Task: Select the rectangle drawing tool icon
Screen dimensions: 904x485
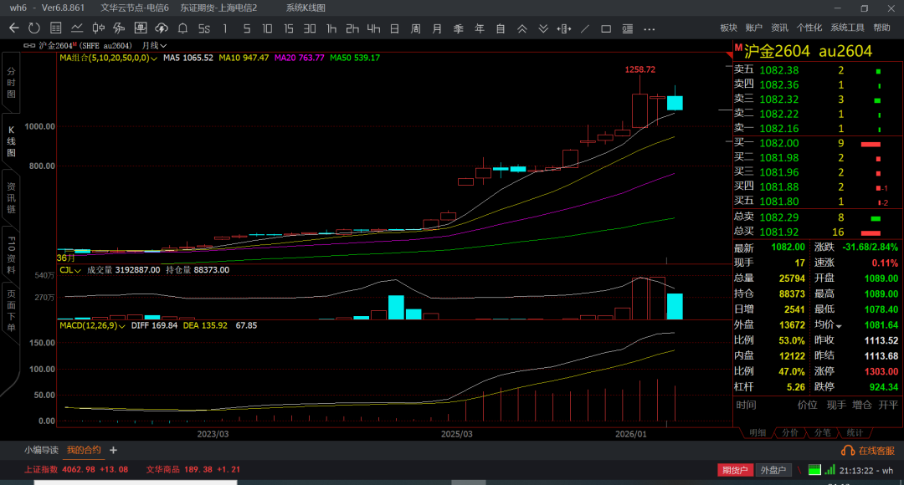Action: point(606,28)
